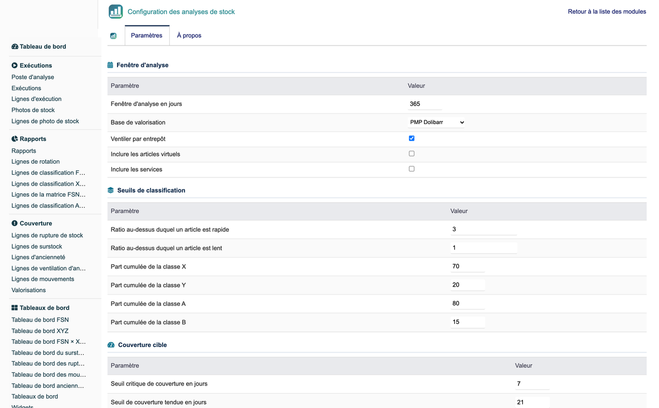
Task: Switch to the Paramètres tab
Action: (x=147, y=36)
